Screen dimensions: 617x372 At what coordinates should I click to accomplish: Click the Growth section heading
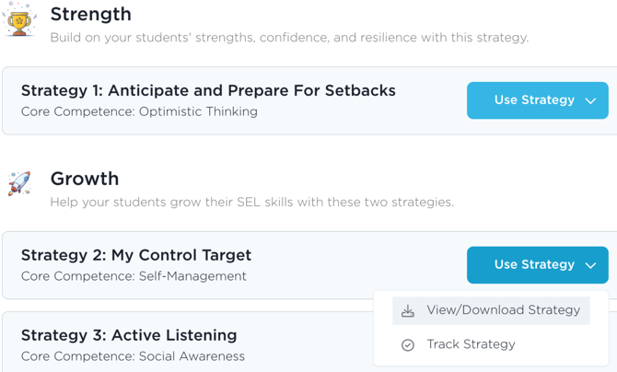click(x=85, y=179)
